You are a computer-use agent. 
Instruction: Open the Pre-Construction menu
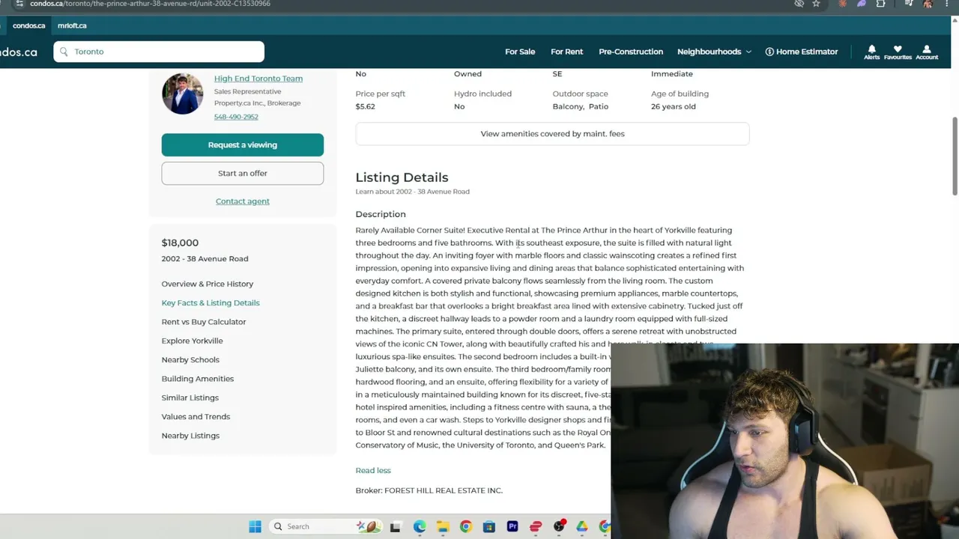[631, 52]
